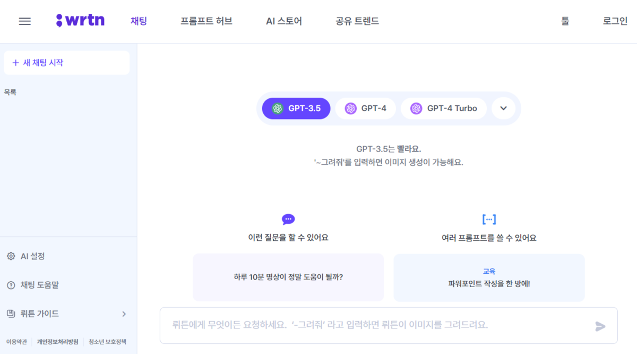
Task: Click the prompt brackets icon
Action: [x=489, y=218]
